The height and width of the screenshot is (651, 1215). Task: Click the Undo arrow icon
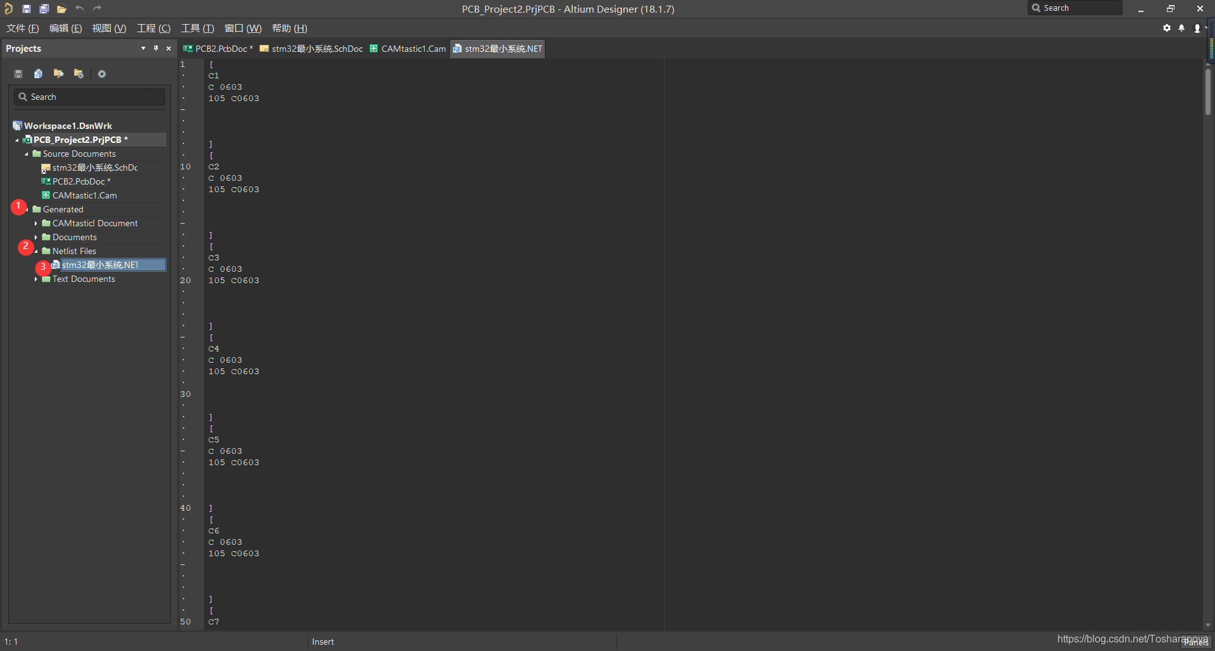(80, 9)
